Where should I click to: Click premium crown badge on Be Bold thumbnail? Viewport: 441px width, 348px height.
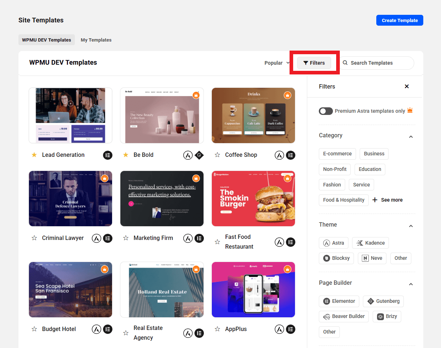(196, 95)
